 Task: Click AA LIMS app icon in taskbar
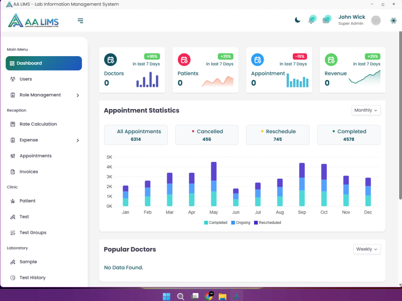236,297
